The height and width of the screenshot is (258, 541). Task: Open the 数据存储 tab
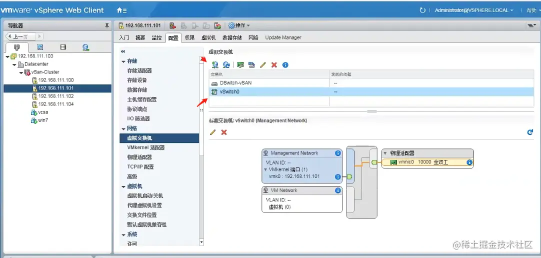point(232,37)
